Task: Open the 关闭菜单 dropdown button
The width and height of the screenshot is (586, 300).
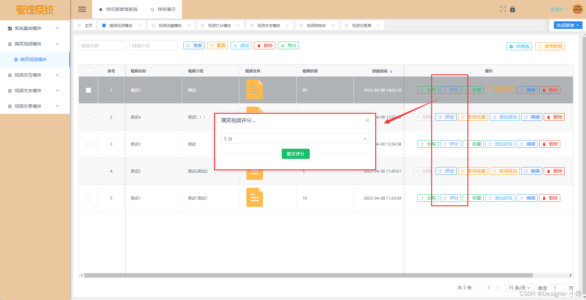Action: [x=568, y=25]
